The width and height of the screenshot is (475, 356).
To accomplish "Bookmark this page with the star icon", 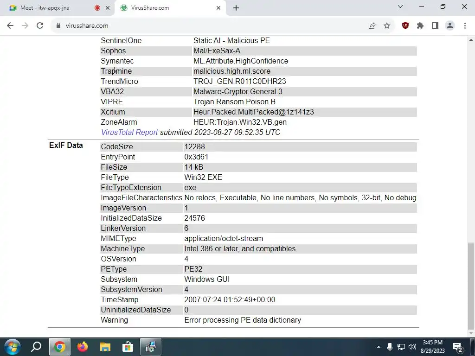I will point(387,26).
